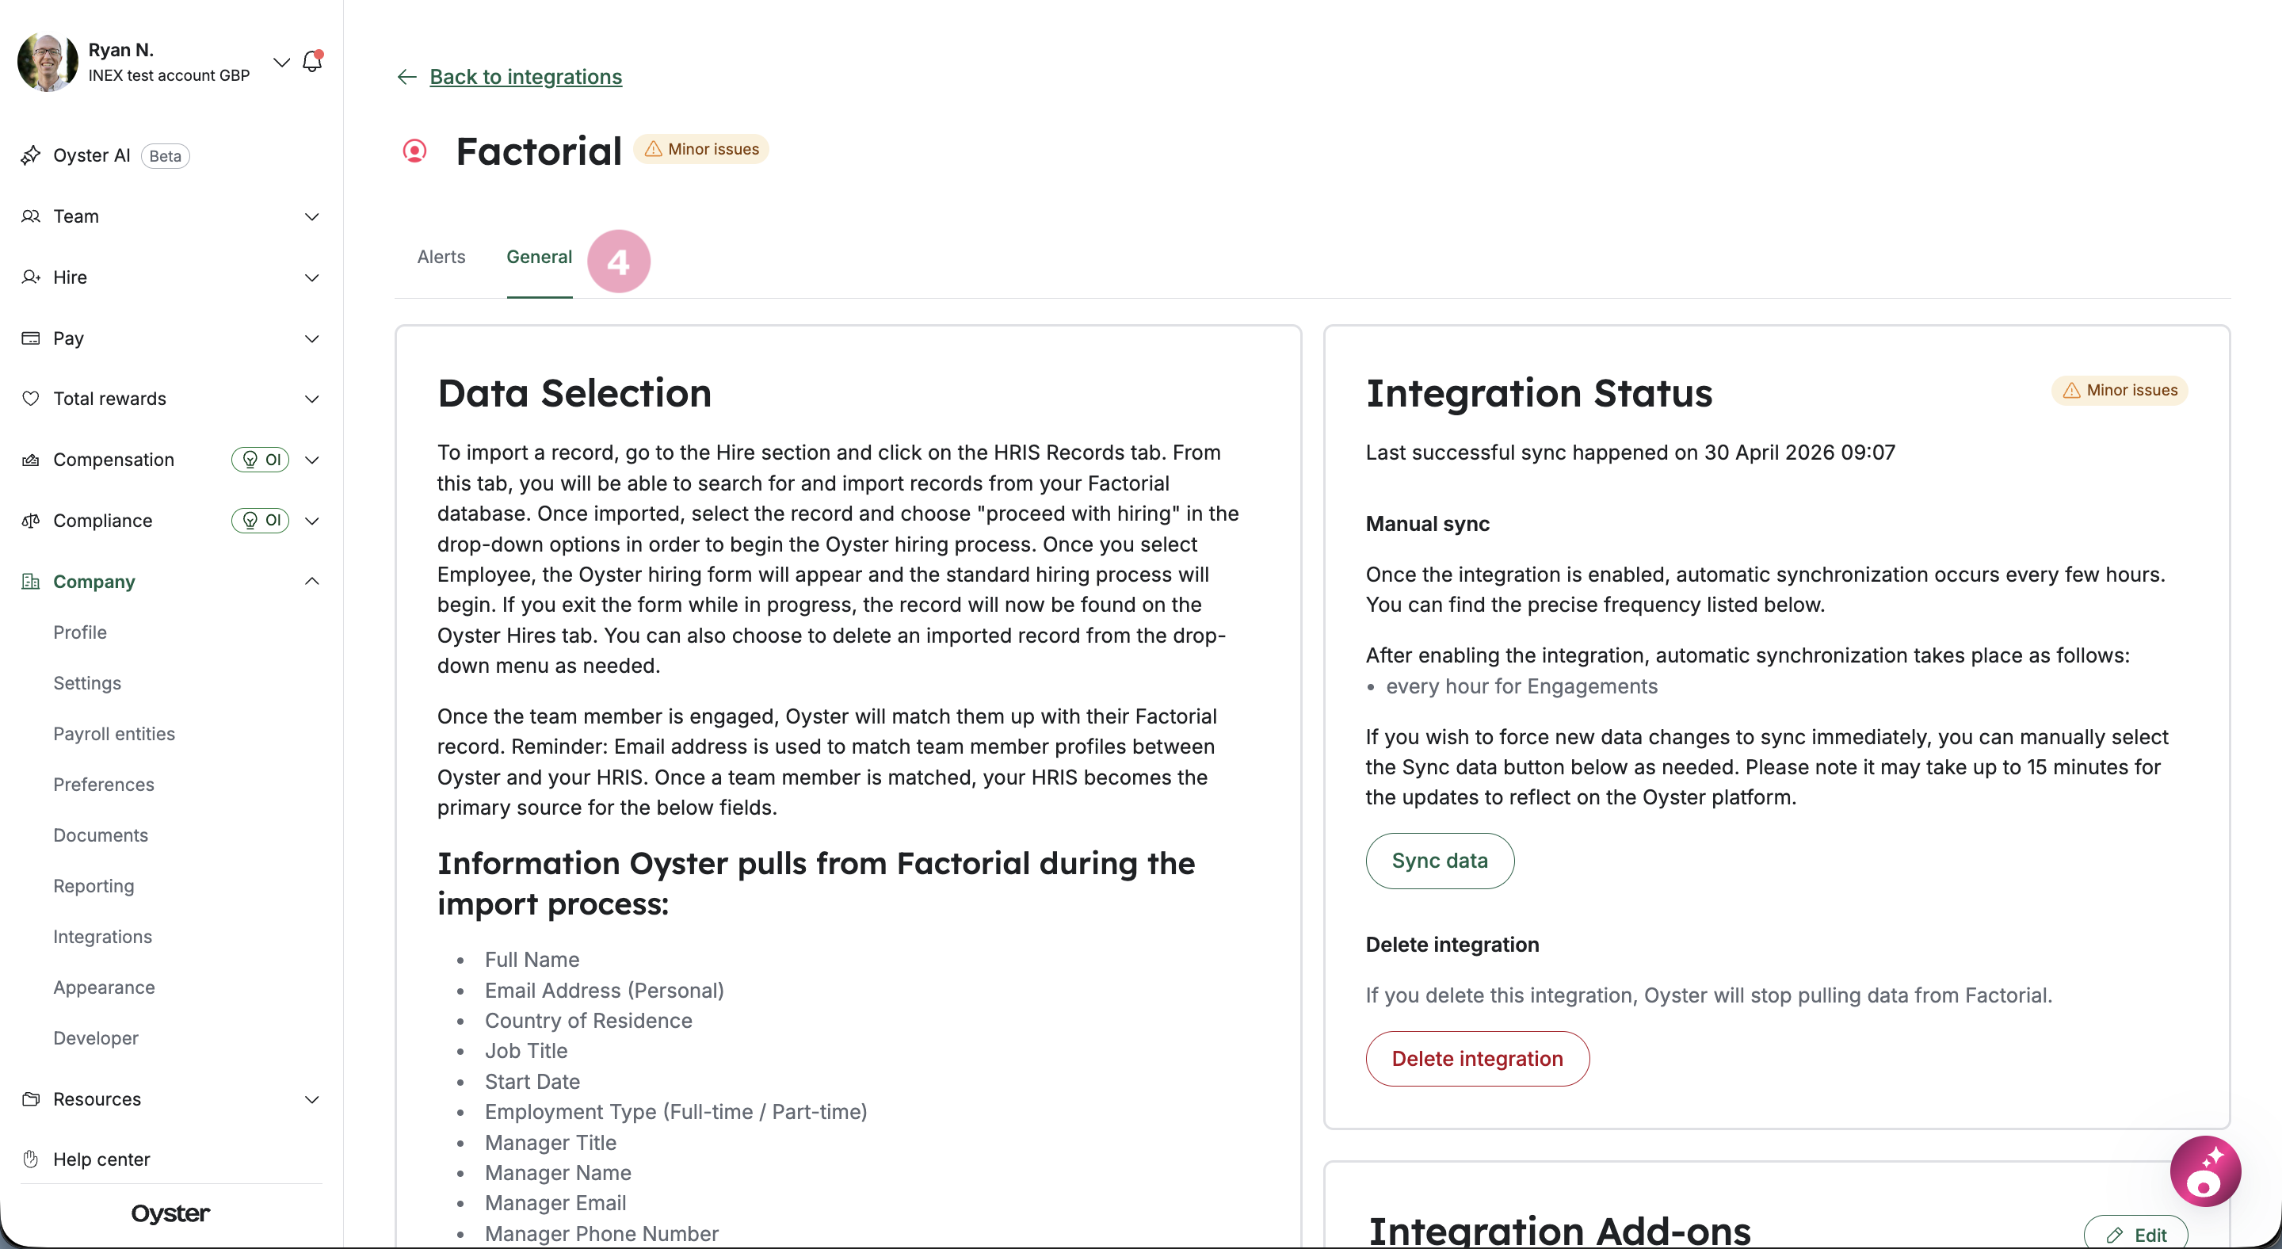Open Oyster AI in sidebar
2282x1249 pixels.
(92, 155)
